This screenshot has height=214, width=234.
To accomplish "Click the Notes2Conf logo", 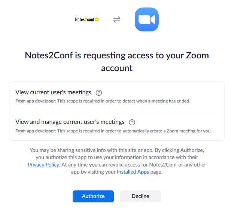I will coord(86,19).
